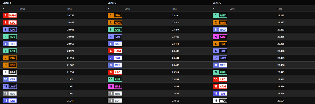Click the 23.568 time value
The height and width of the screenshot is (104, 315).
pos(175,101)
